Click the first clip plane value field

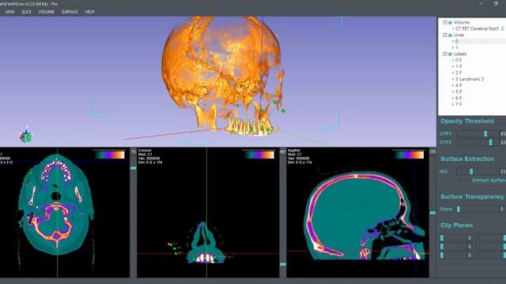(x=470, y=238)
